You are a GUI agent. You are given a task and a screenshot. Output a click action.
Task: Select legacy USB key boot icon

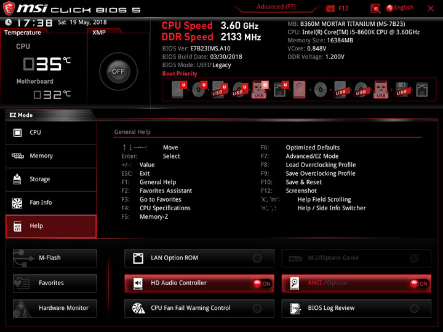tap(381, 90)
